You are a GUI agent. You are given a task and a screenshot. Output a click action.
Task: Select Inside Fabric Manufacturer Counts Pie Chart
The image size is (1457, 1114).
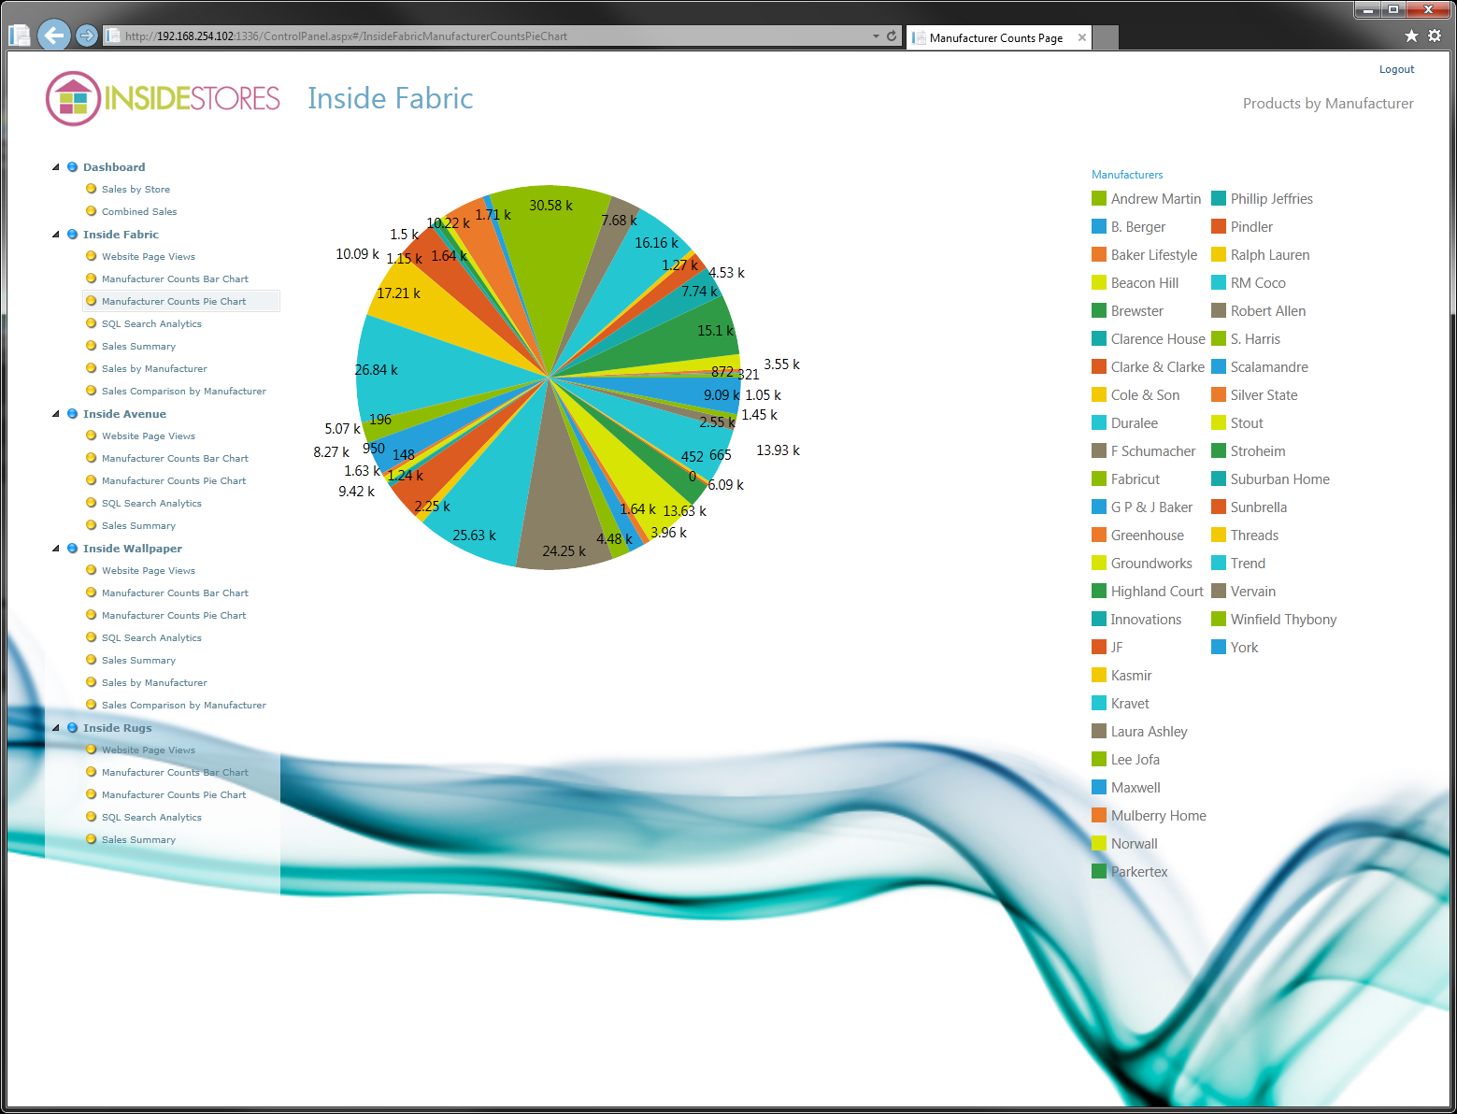(174, 302)
